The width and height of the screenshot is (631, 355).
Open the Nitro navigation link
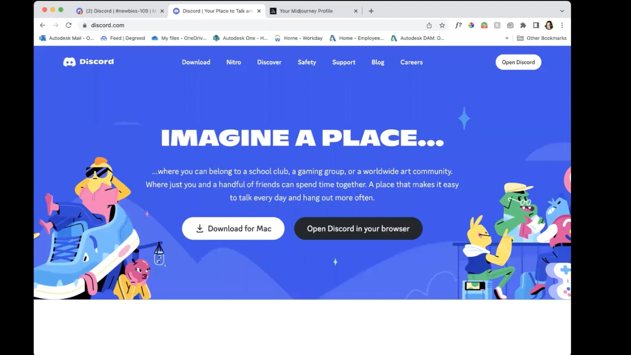click(234, 62)
